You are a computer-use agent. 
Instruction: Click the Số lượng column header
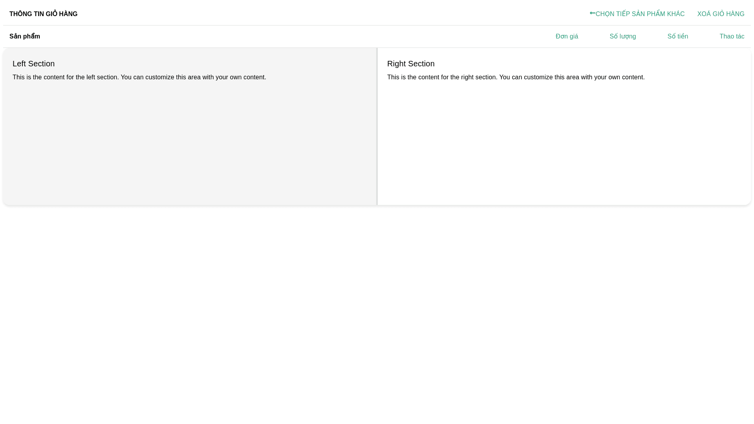pos(622,37)
